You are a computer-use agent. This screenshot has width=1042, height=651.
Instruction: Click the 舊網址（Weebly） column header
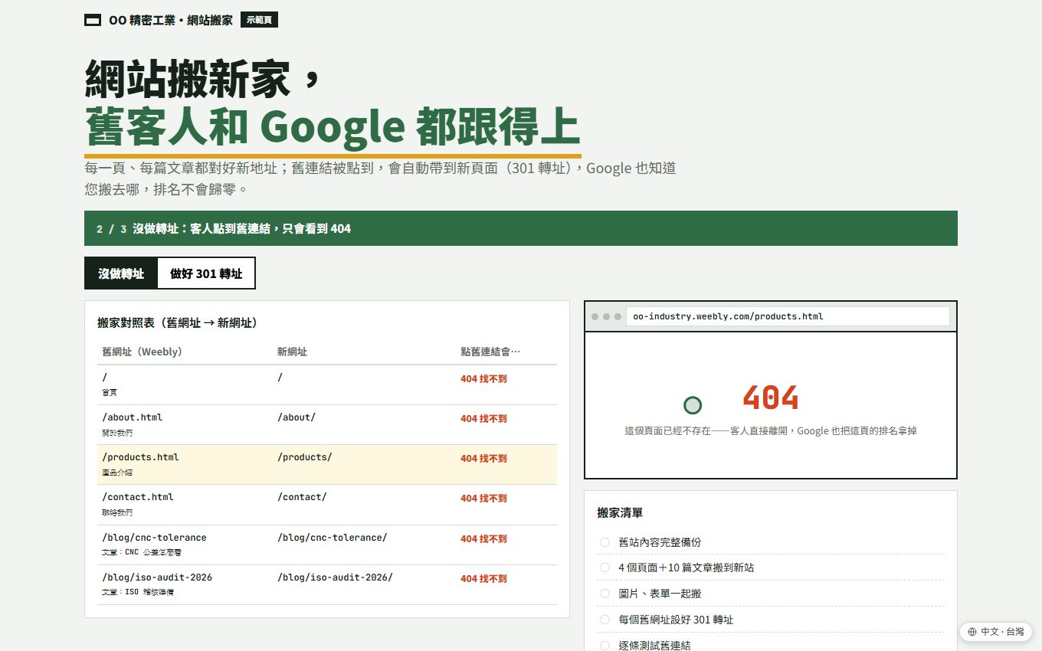tap(142, 352)
